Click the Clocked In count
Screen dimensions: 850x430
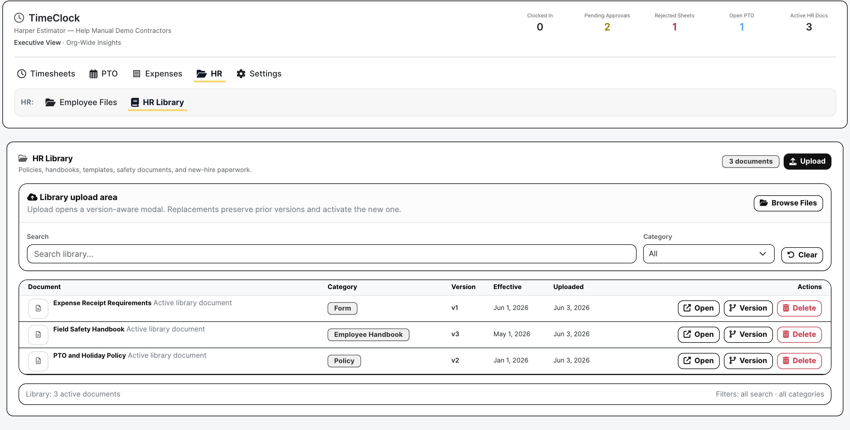pos(539,27)
